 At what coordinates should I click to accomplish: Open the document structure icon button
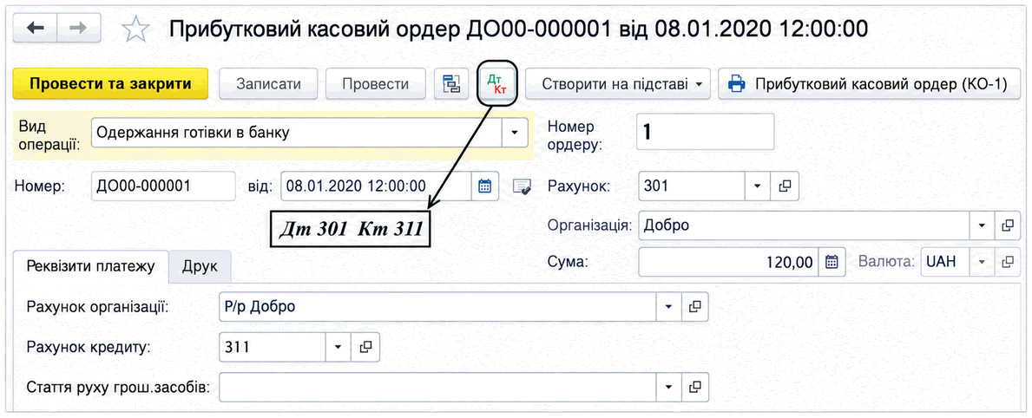[x=450, y=84]
